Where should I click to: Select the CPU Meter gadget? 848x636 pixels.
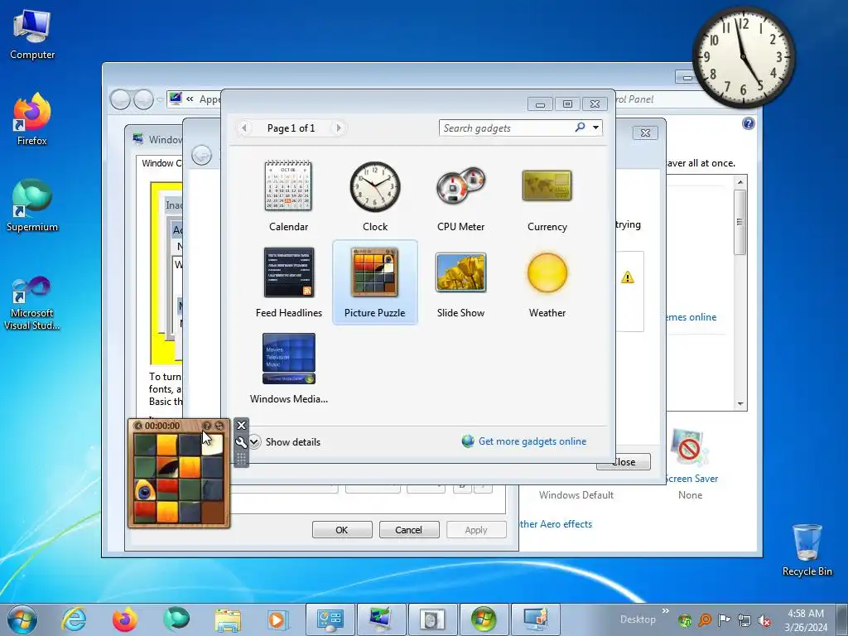click(460, 196)
